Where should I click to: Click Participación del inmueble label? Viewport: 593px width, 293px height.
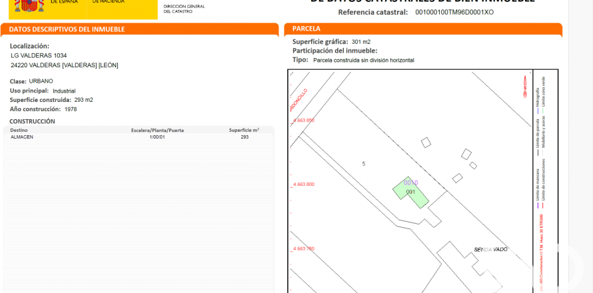coord(335,51)
